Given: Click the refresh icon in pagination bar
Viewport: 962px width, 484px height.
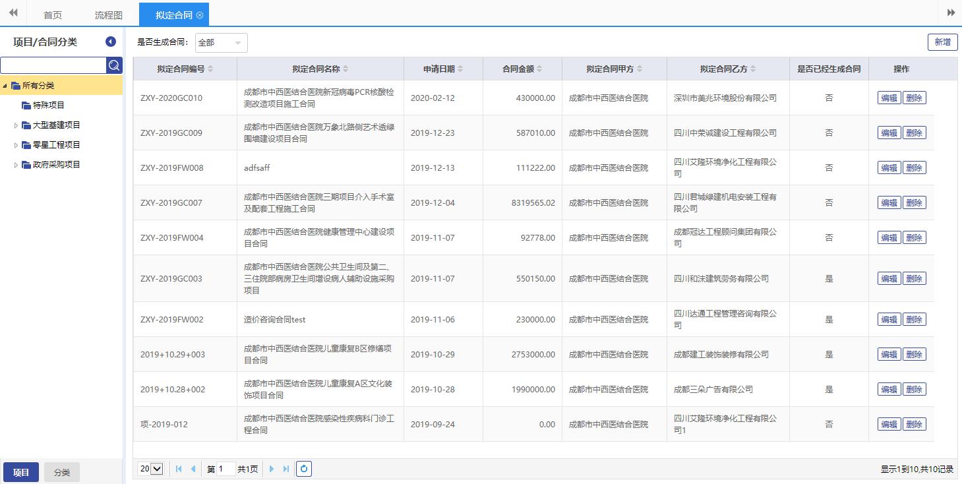Looking at the screenshot, I should (x=304, y=469).
